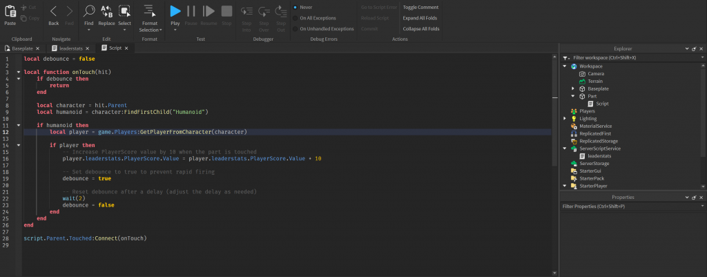
Task: Open the Play dropdown arrow
Action: (x=175, y=30)
